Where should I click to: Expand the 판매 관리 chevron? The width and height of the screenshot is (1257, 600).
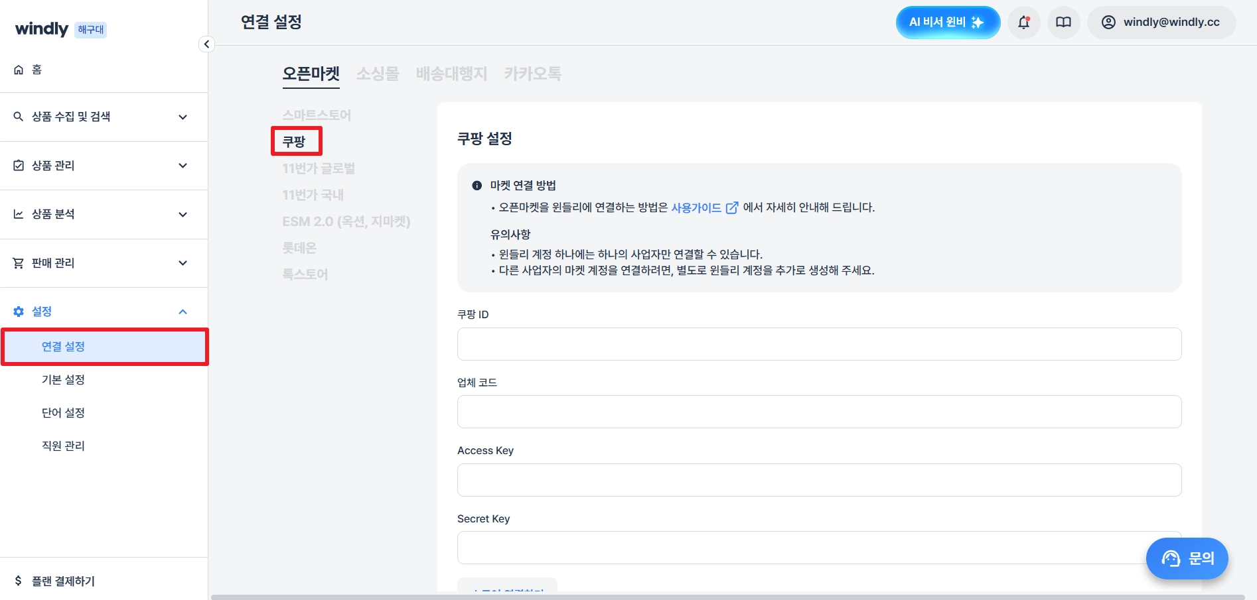[x=183, y=263]
